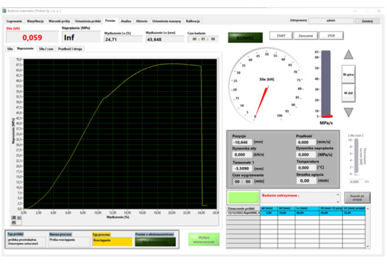Click the Siła [kN] 0,059 readout
This screenshot has height=266, width=387.
[32, 37]
